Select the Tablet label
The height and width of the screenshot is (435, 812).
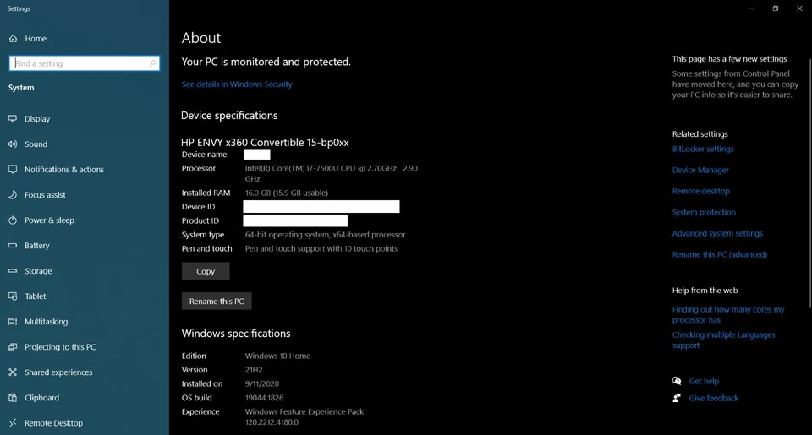click(x=36, y=296)
